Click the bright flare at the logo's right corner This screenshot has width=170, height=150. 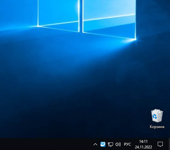tap(135, 39)
